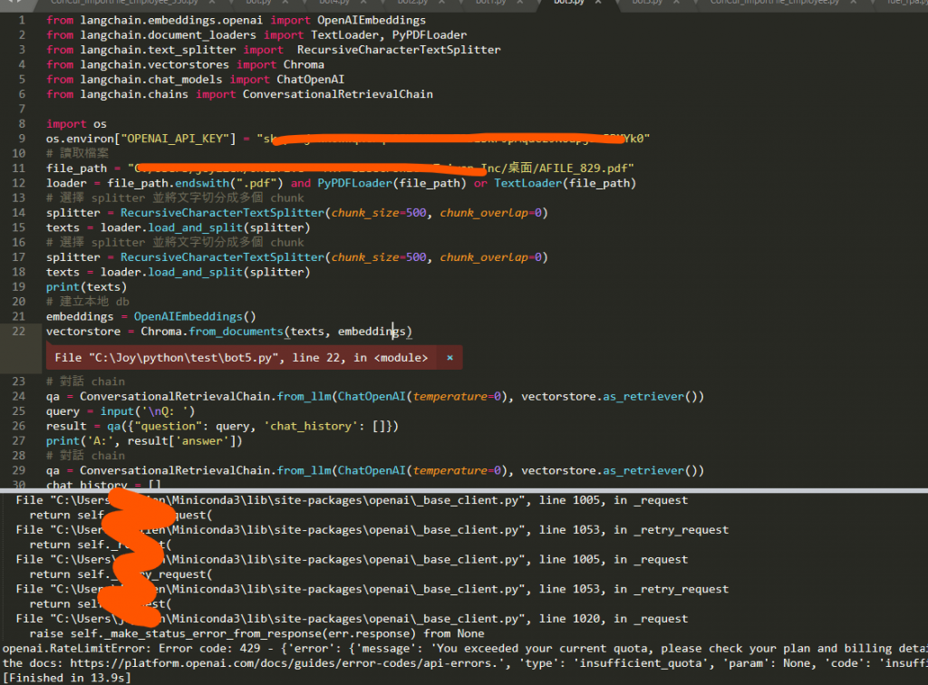Click the 'vectorstore' variable on line 22

82,332
